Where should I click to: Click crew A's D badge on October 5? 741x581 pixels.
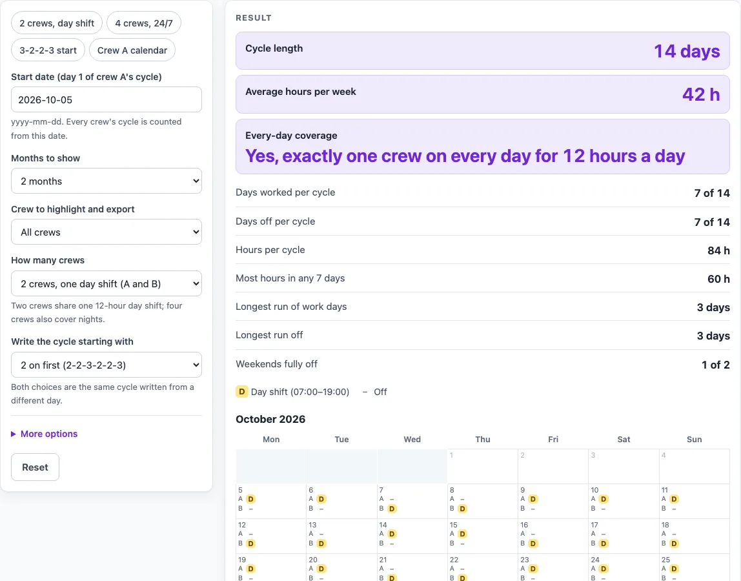tap(250, 499)
